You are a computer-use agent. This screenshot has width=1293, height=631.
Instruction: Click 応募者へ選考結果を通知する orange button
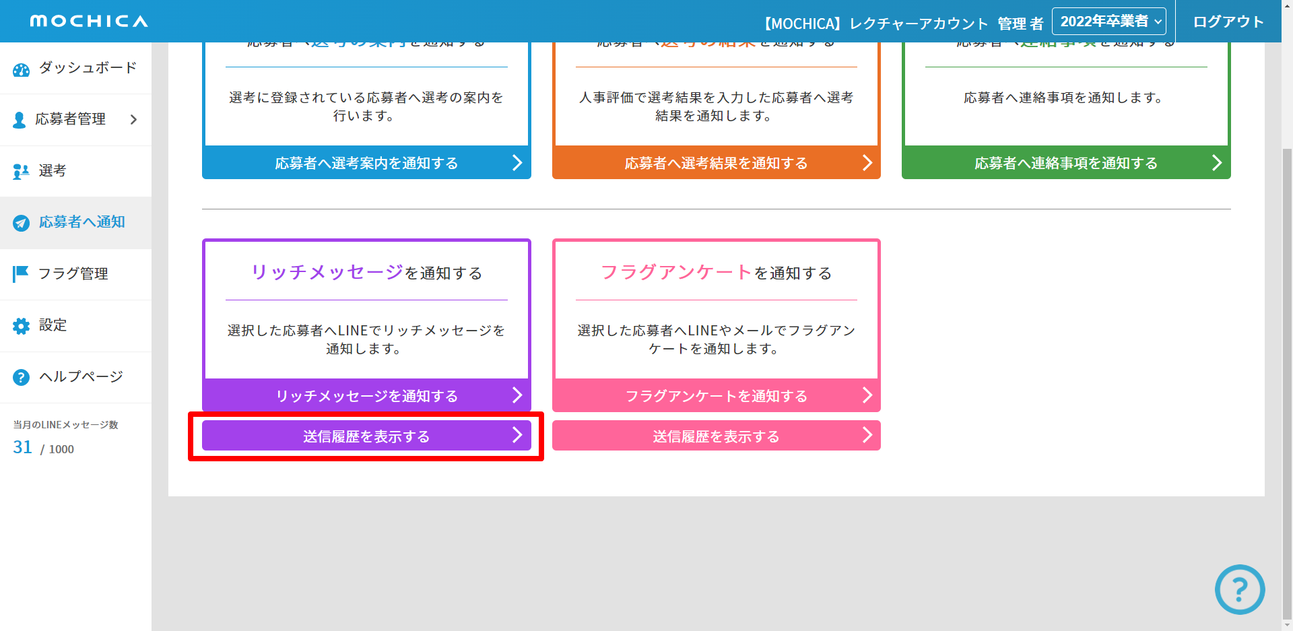[x=716, y=163]
